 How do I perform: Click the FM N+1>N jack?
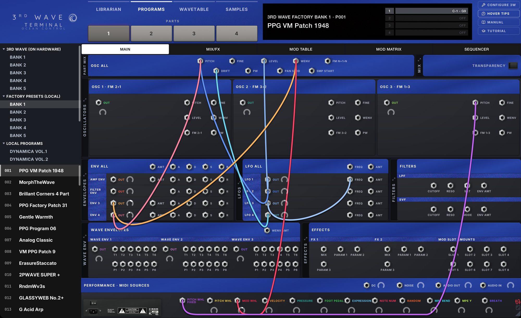pos(327,61)
